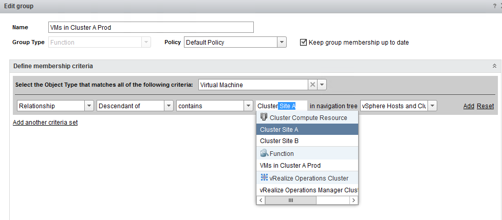Click the Reset link

(x=485, y=106)
